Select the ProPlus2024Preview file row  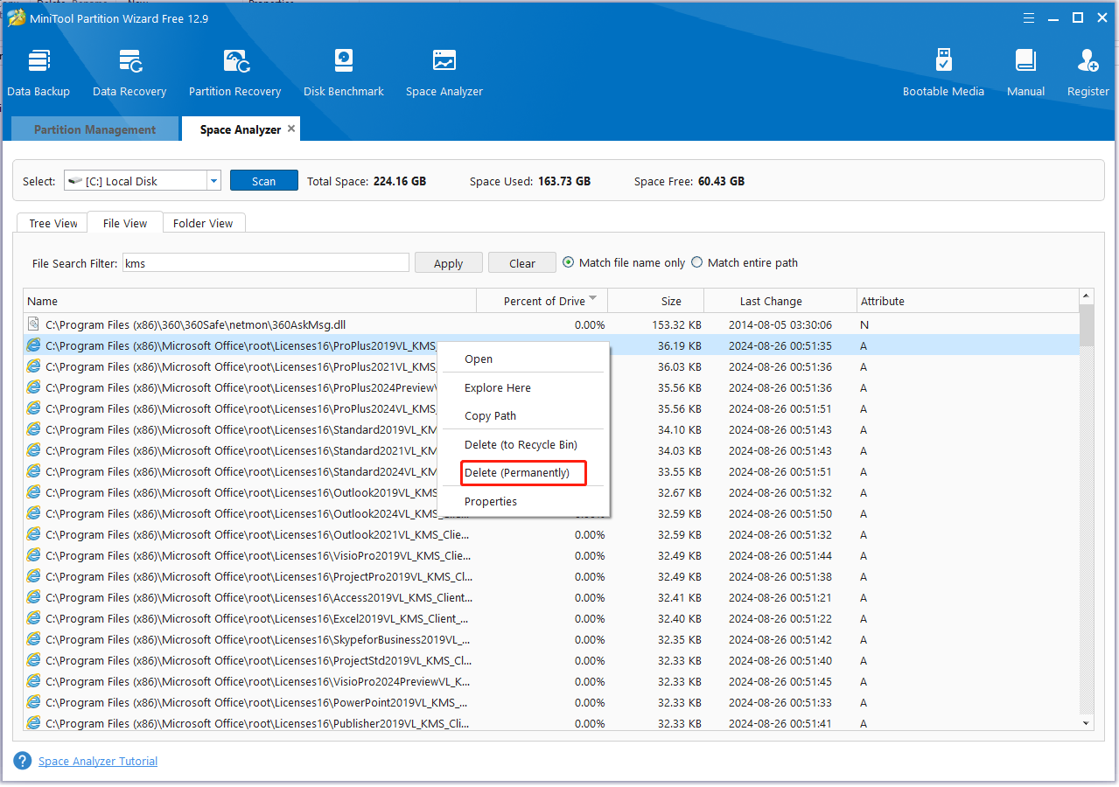coord(551,387)
